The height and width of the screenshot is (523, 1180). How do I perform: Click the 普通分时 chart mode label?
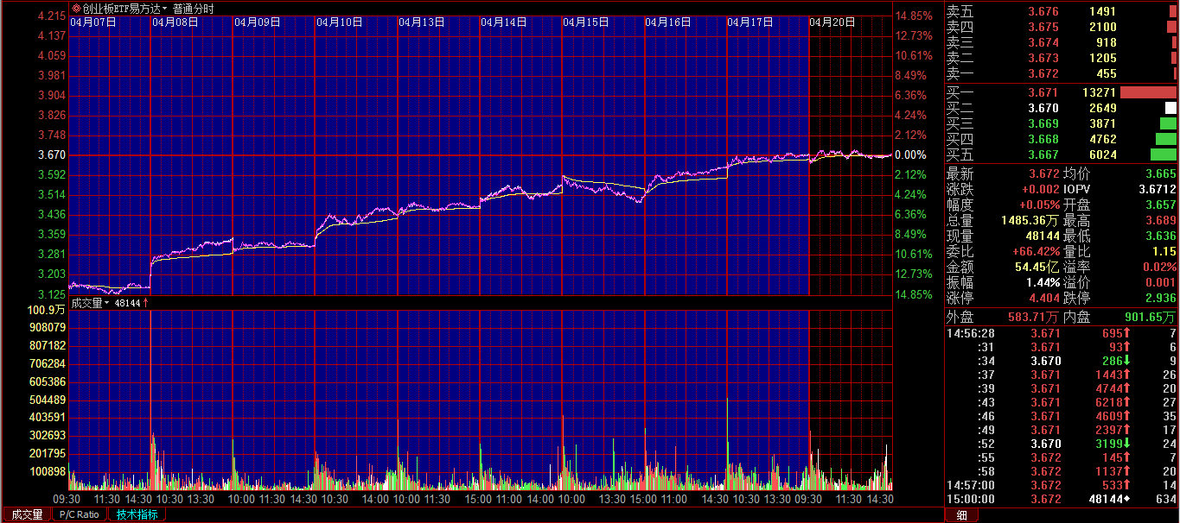click(193, 9)
